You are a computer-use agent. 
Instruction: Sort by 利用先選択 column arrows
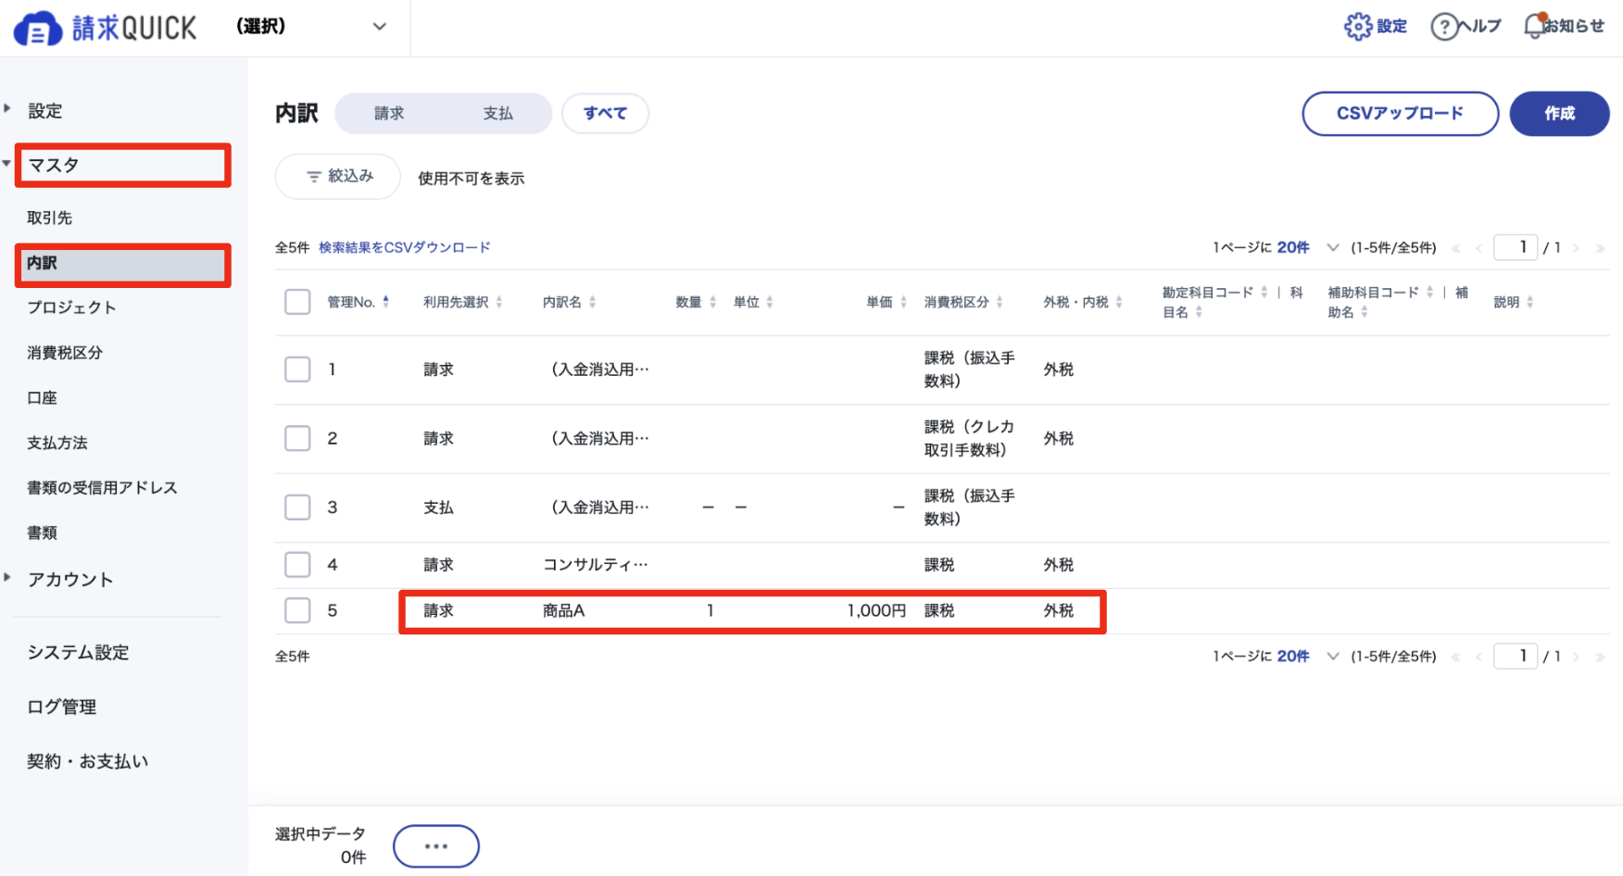click(498, 302)
